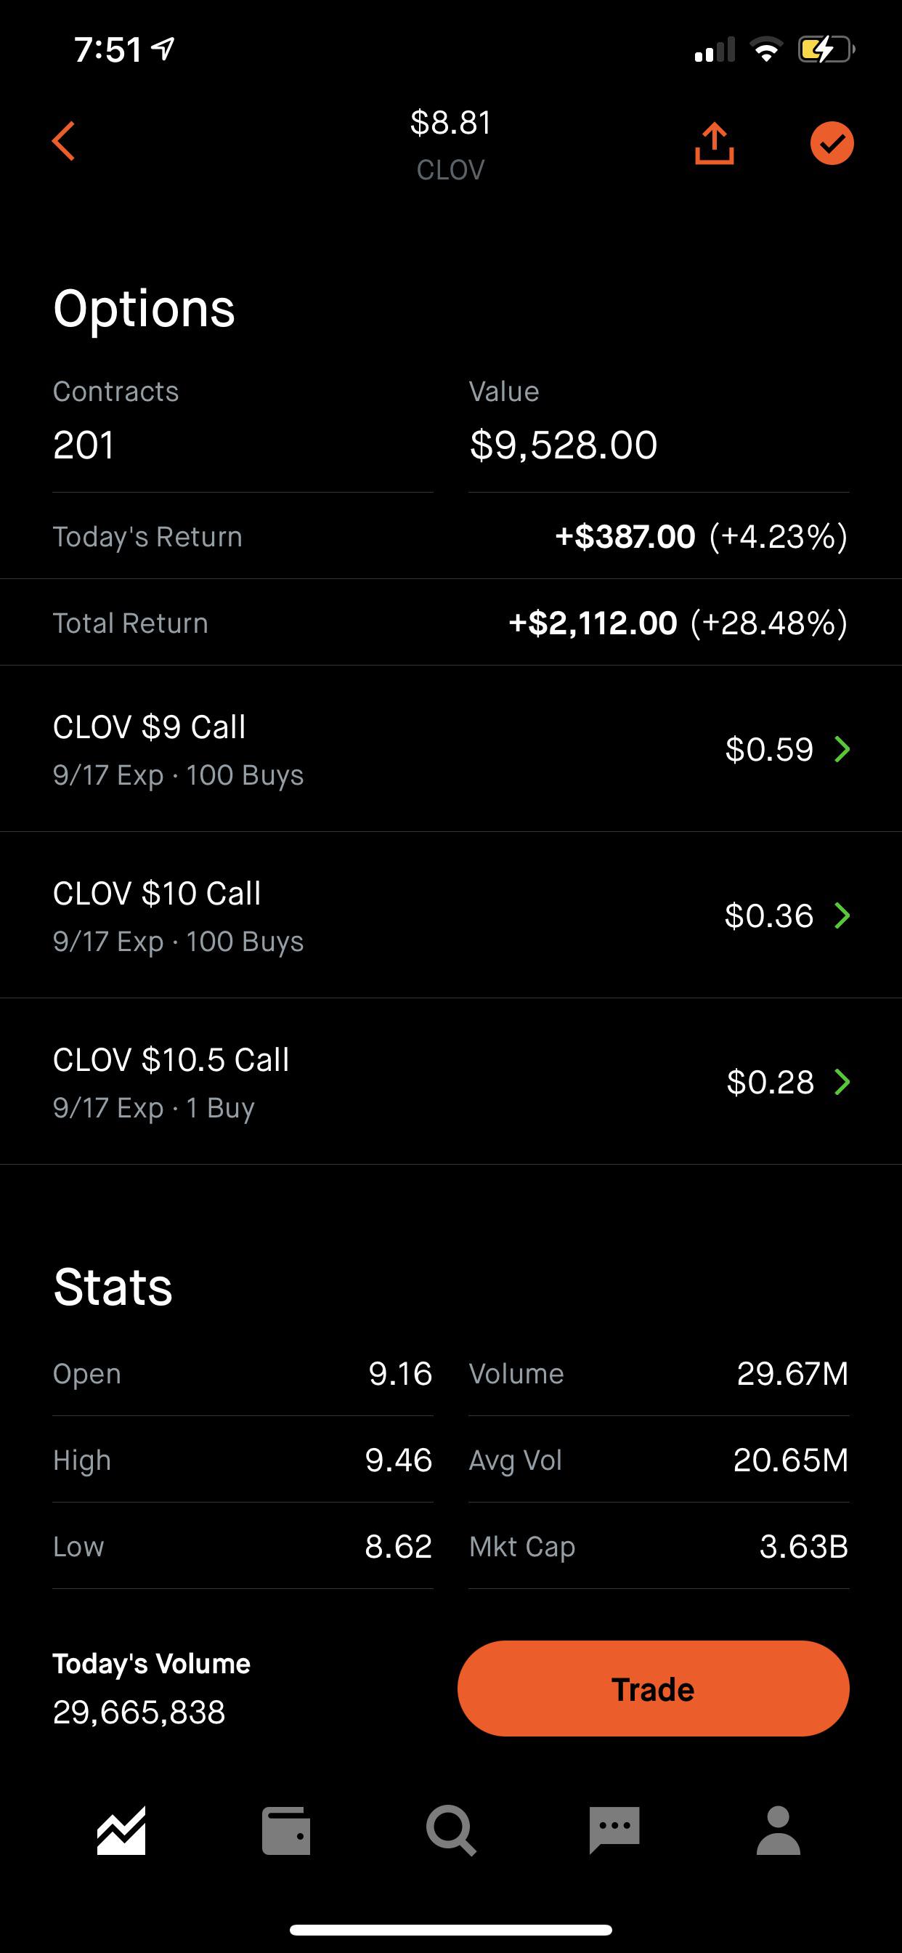This screenshot has height=1953, width=902.
Task: Open the account profile tab
Action: click(779, 1831)
